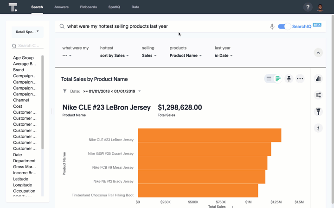Open the Retail Spo... data source dropdown
Image resolution: width=334 pixels, height=208 pixels.
pyautogui.click(x=27, y=32)
